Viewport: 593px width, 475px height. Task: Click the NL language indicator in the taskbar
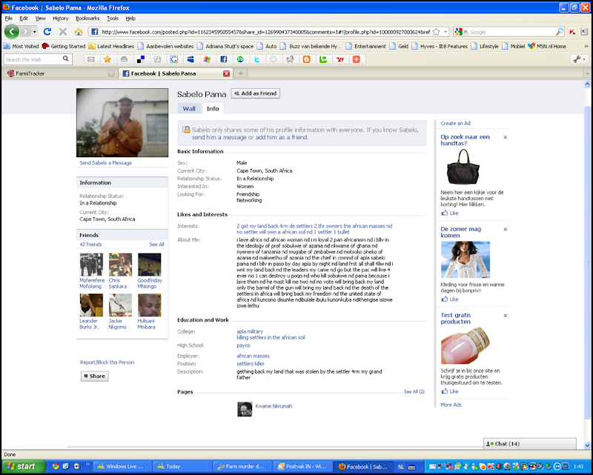(400, 467)
